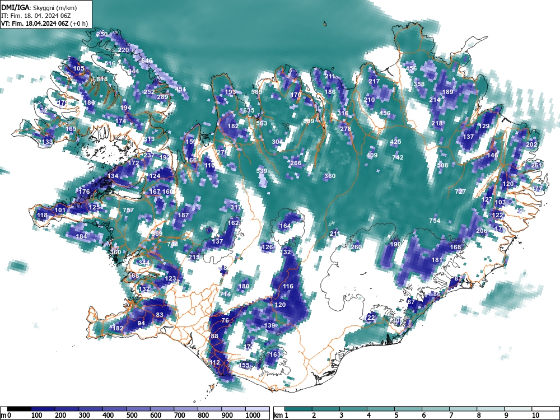Click the 'm 0' legend label
Screen dimensions: 560x420
(6, 416)
